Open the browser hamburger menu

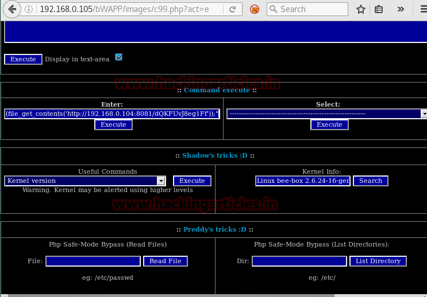click(424, 9)
